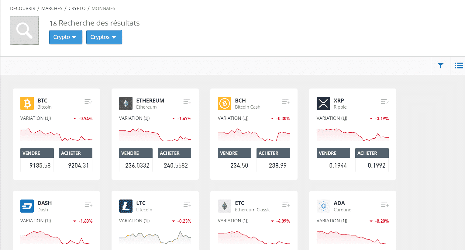Image resolution: width=465 pixels, height=250 pixels.
Task: Click the DASH ticker name
Action: click(x=45, y=203)
